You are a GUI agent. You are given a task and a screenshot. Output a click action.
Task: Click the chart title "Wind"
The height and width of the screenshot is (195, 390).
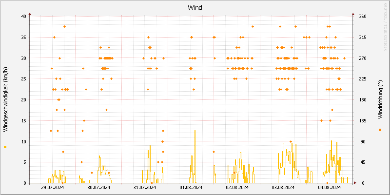[195, 8]
